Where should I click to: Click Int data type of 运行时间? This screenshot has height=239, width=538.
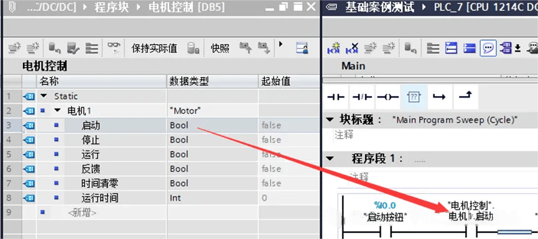point(212,198)
